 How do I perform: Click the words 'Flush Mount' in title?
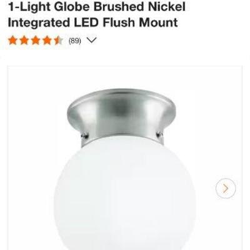140,22
